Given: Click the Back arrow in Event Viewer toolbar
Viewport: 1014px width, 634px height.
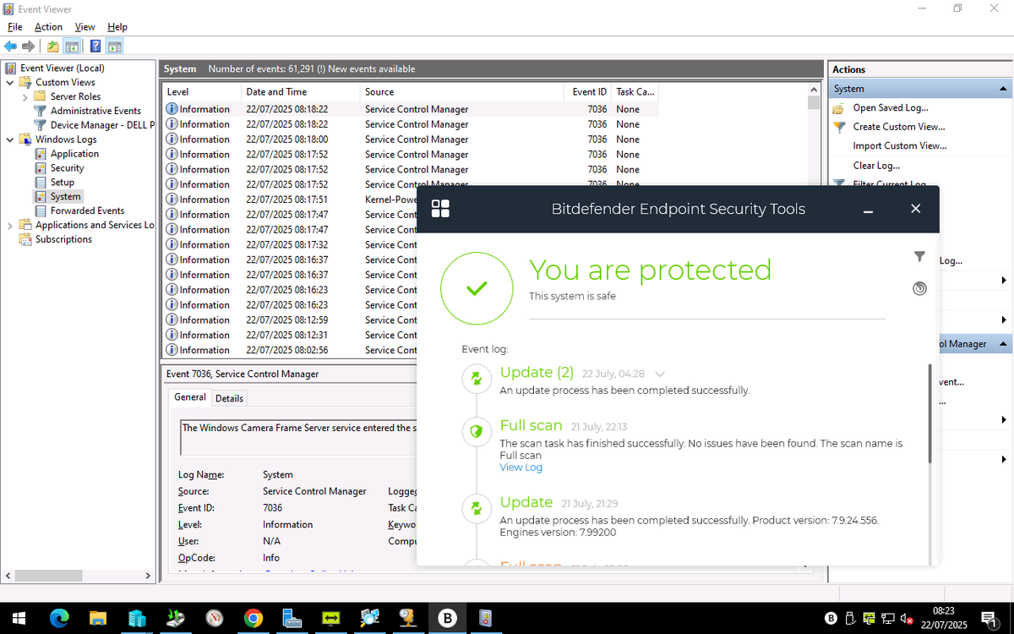Looking at the screenshot, I should click(x=10, y=46).
